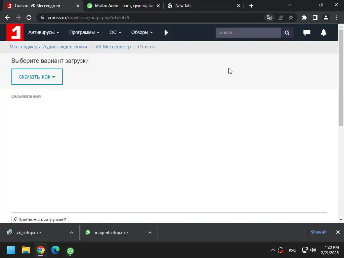Screen dimensions: 344x258
Task: Close the New Tab tab
Action: tap(239, 6)
